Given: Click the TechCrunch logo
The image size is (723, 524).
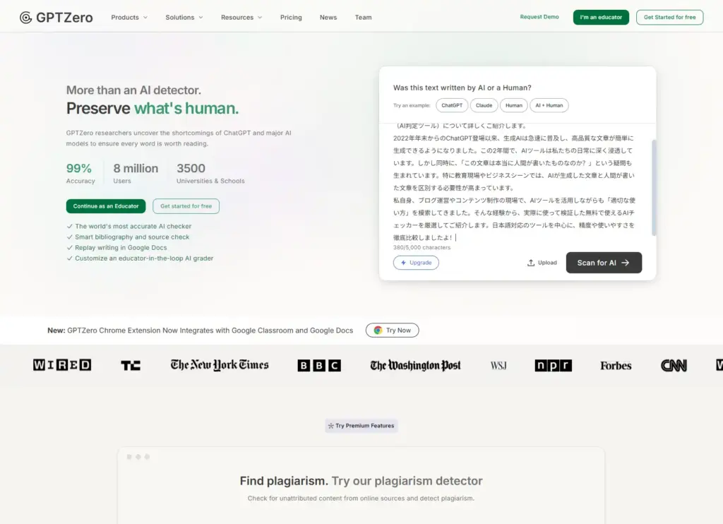Looking at the screenshot, I should click(131, 365).
